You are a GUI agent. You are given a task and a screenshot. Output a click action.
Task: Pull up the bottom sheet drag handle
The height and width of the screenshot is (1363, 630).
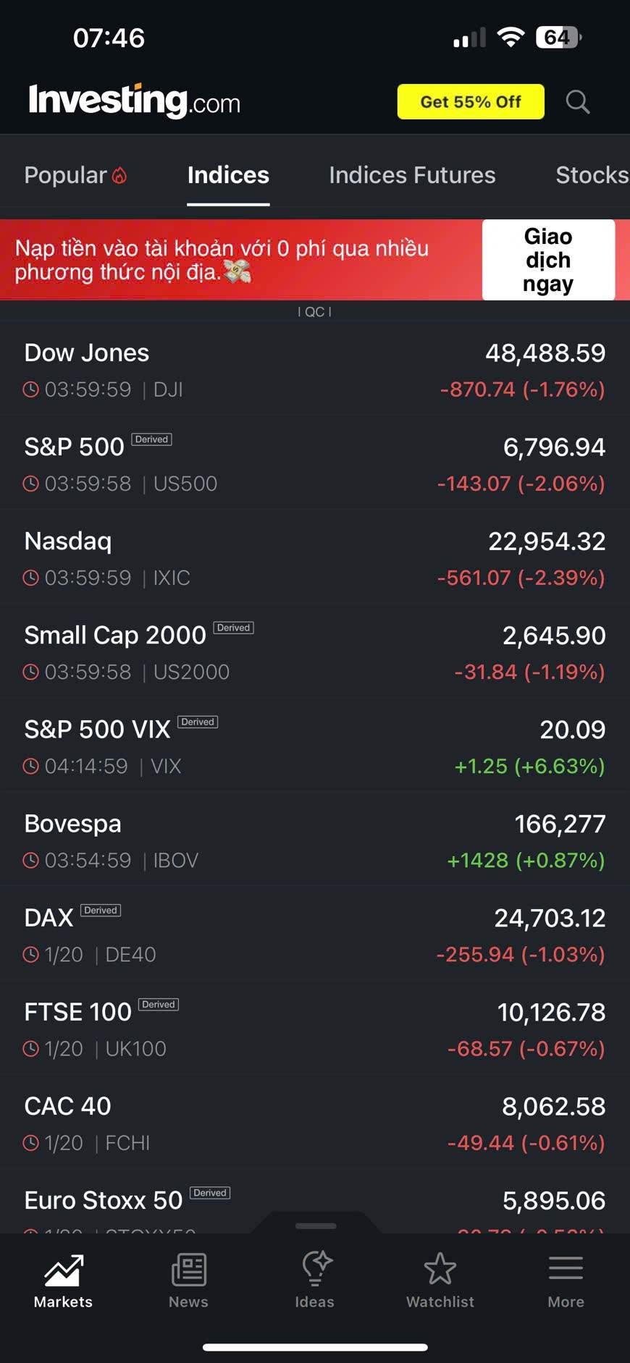pyautogui.click(x=316, y=1225)
